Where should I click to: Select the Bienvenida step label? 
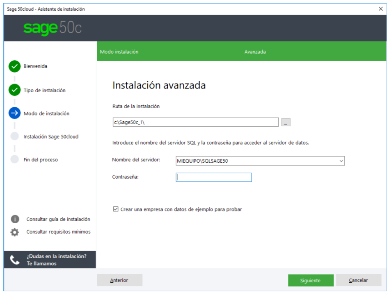click(x=35, y=66)
